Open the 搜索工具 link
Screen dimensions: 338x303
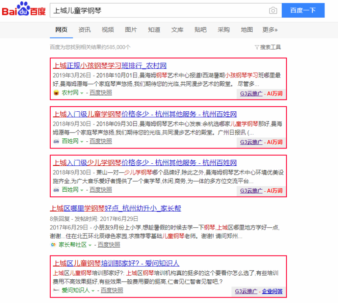click(x=270, y=47)
